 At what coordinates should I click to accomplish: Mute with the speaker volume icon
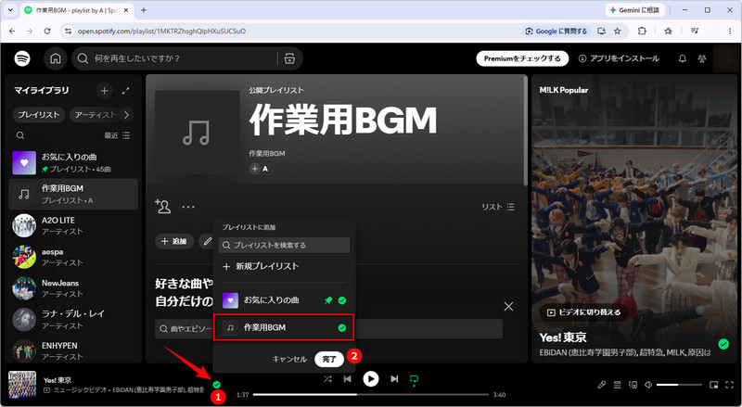coord(648,385)
